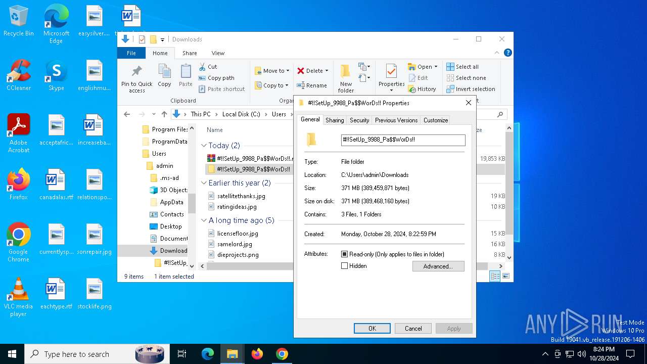The image size is (647, 364).
Task: Collapse the Earlier this year group
Action: (204, 183)
